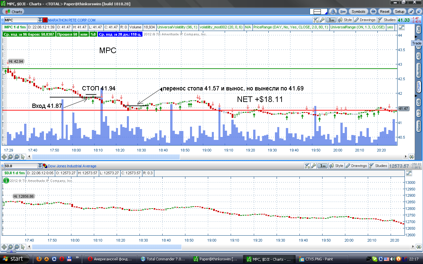Viewport: 423px width, 264px height.
Task: Open $DJI chart settings wrench icon
Action: [314, 166]
